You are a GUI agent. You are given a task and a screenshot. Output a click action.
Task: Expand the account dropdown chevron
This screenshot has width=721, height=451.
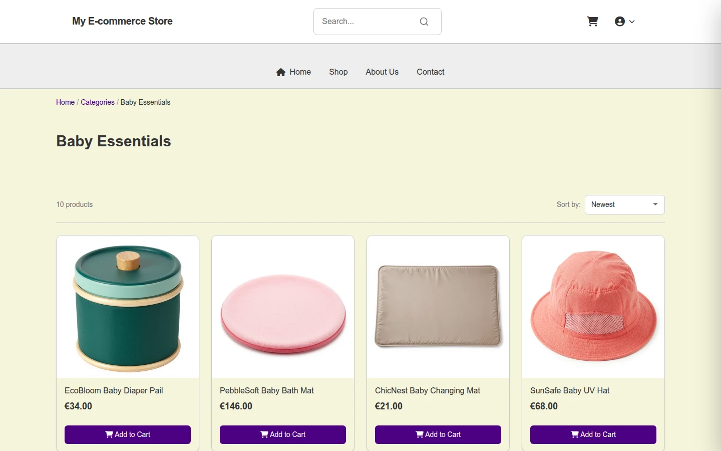pos(632,22)
